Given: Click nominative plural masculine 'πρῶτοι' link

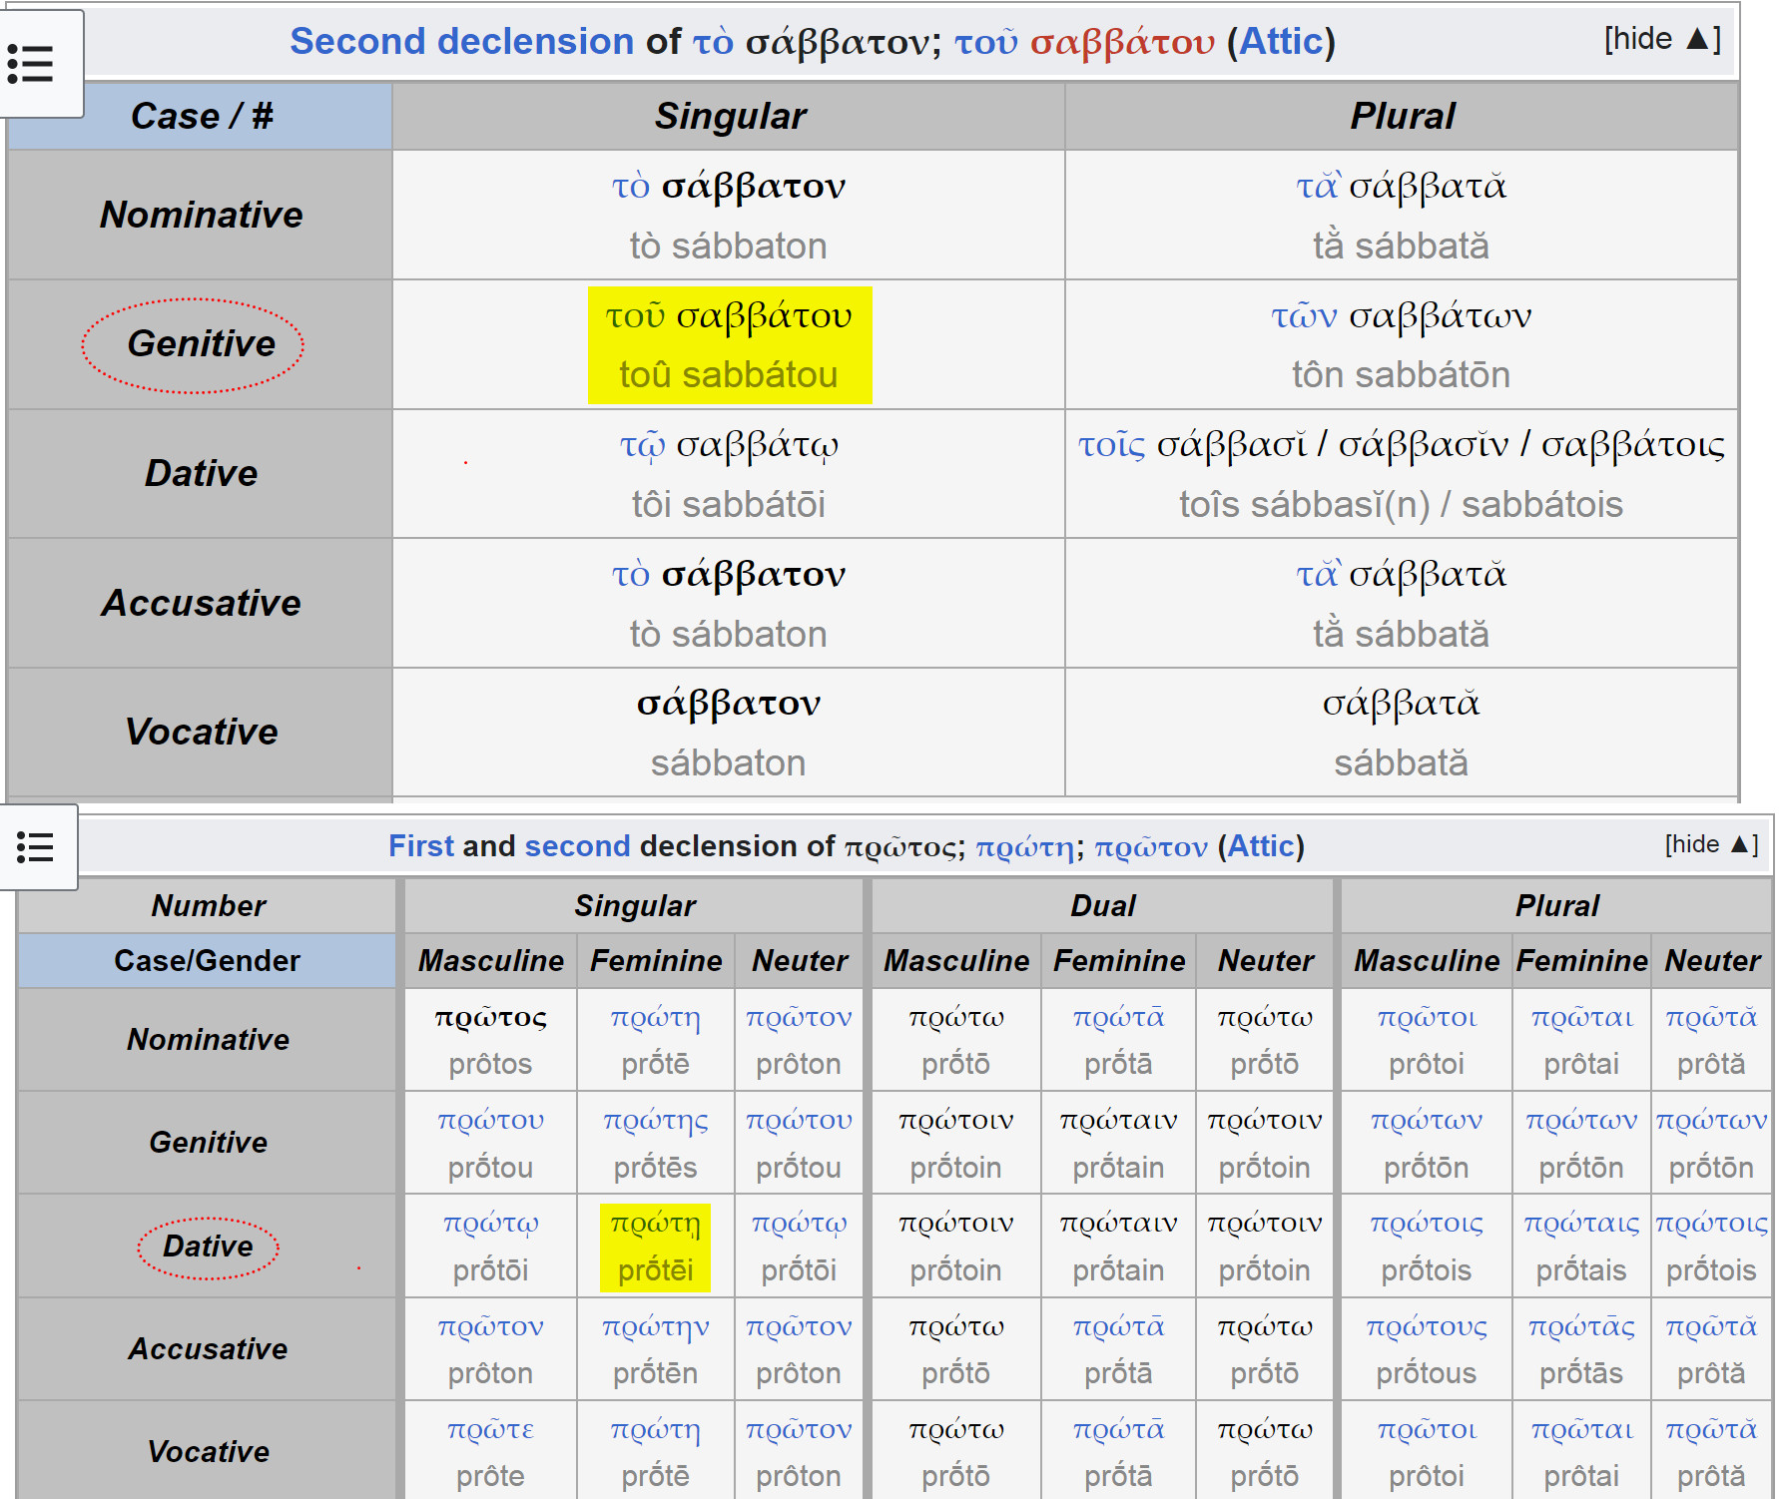Looking at the screenshot, I should click(1427, 1017).
